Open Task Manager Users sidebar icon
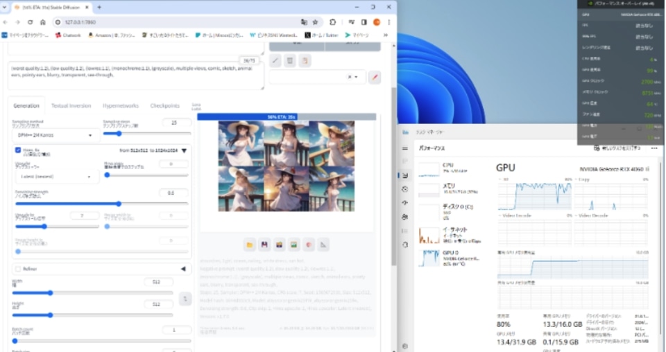666x352 pixels. (404, 217)
